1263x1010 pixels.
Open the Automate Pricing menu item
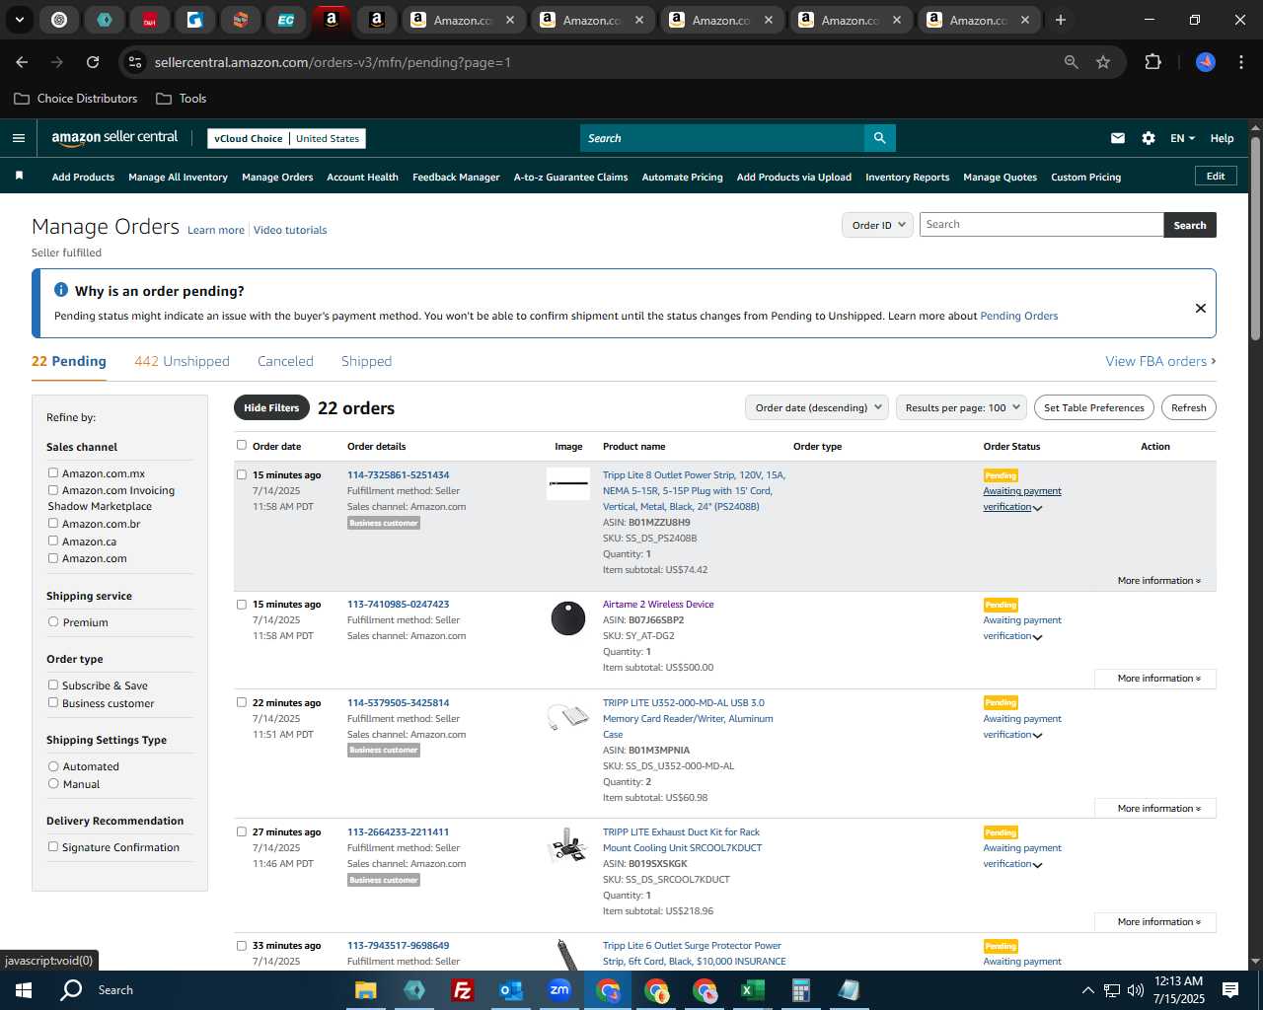point(682,177)
